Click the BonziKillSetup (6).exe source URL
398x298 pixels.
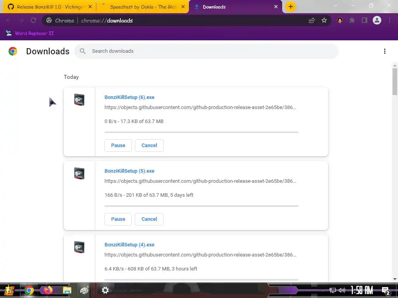[200, 107]
